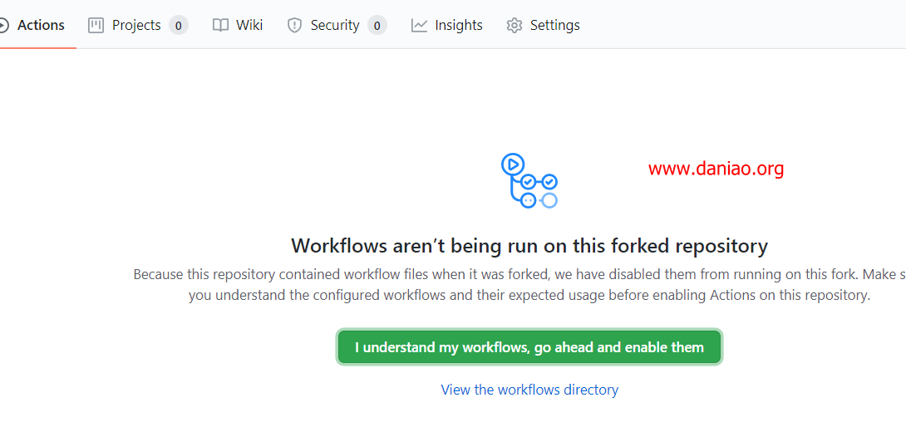Open the Actions tab

tap(33, 26)
